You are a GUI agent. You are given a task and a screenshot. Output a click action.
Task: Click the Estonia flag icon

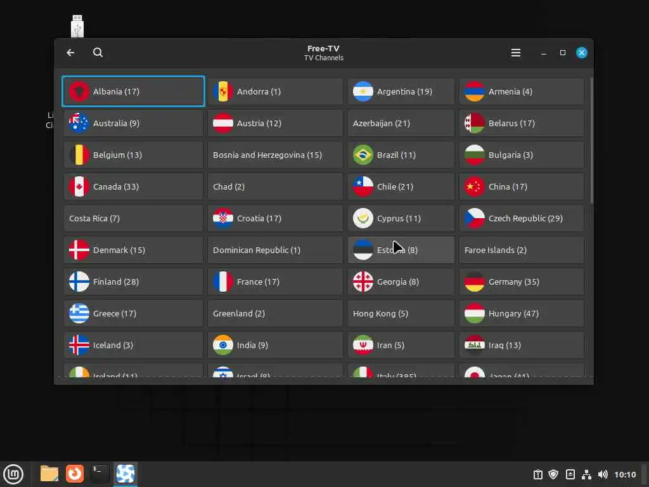(363, 250)
